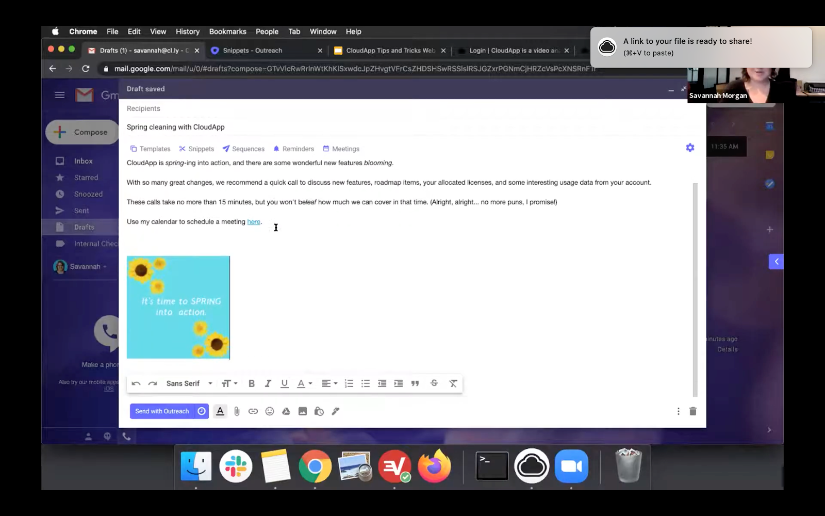Click Gmail Compose button
The image size is (825, 516).
click(x=82, y=132)
